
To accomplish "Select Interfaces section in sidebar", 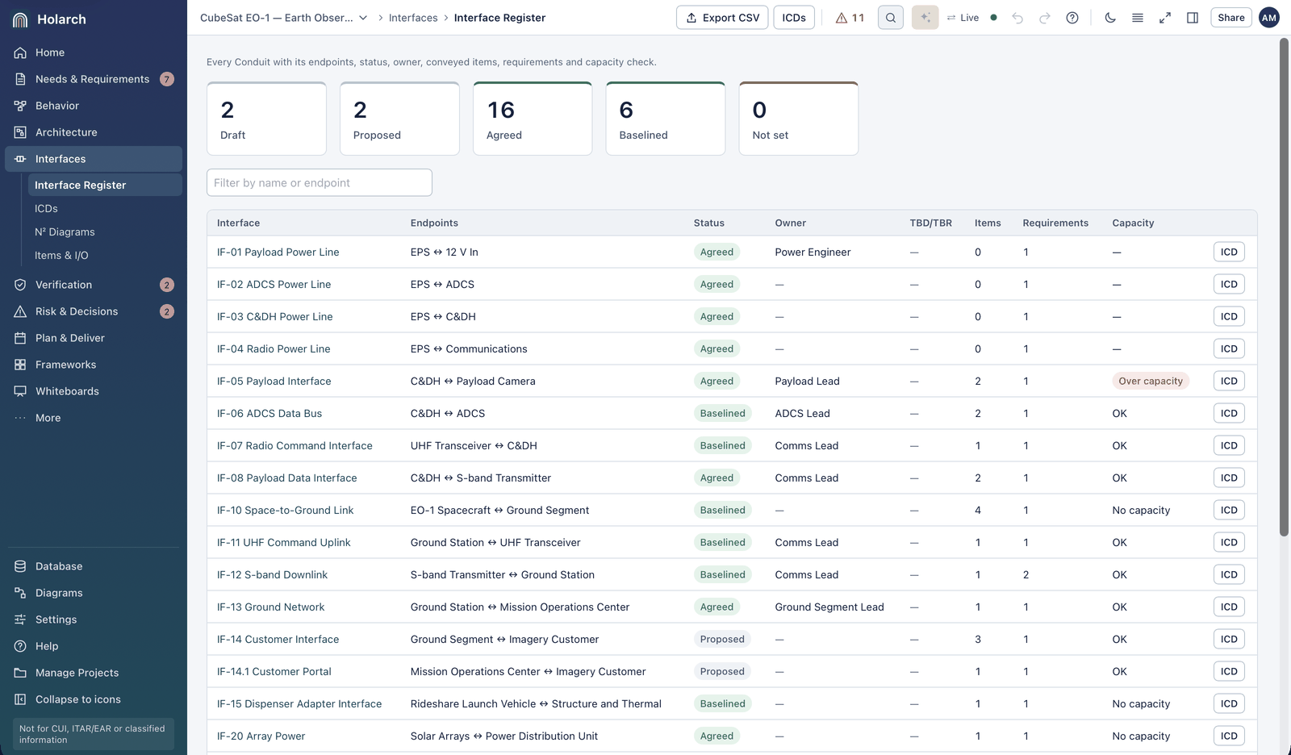I will click(x=94, y=159).
